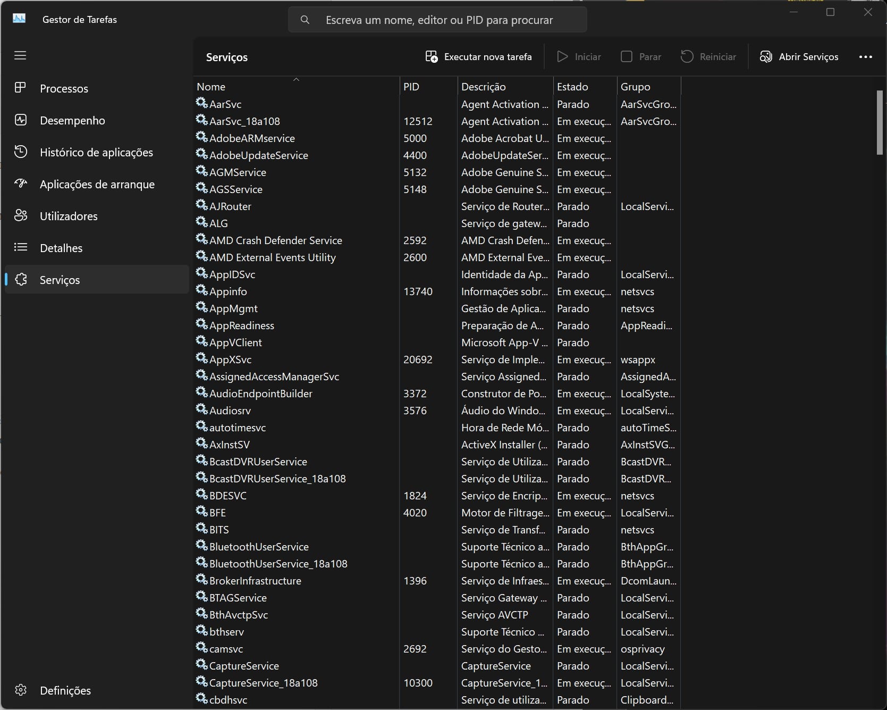Open the Utilizadores icon
887x710 pixels.
point(20,216)
